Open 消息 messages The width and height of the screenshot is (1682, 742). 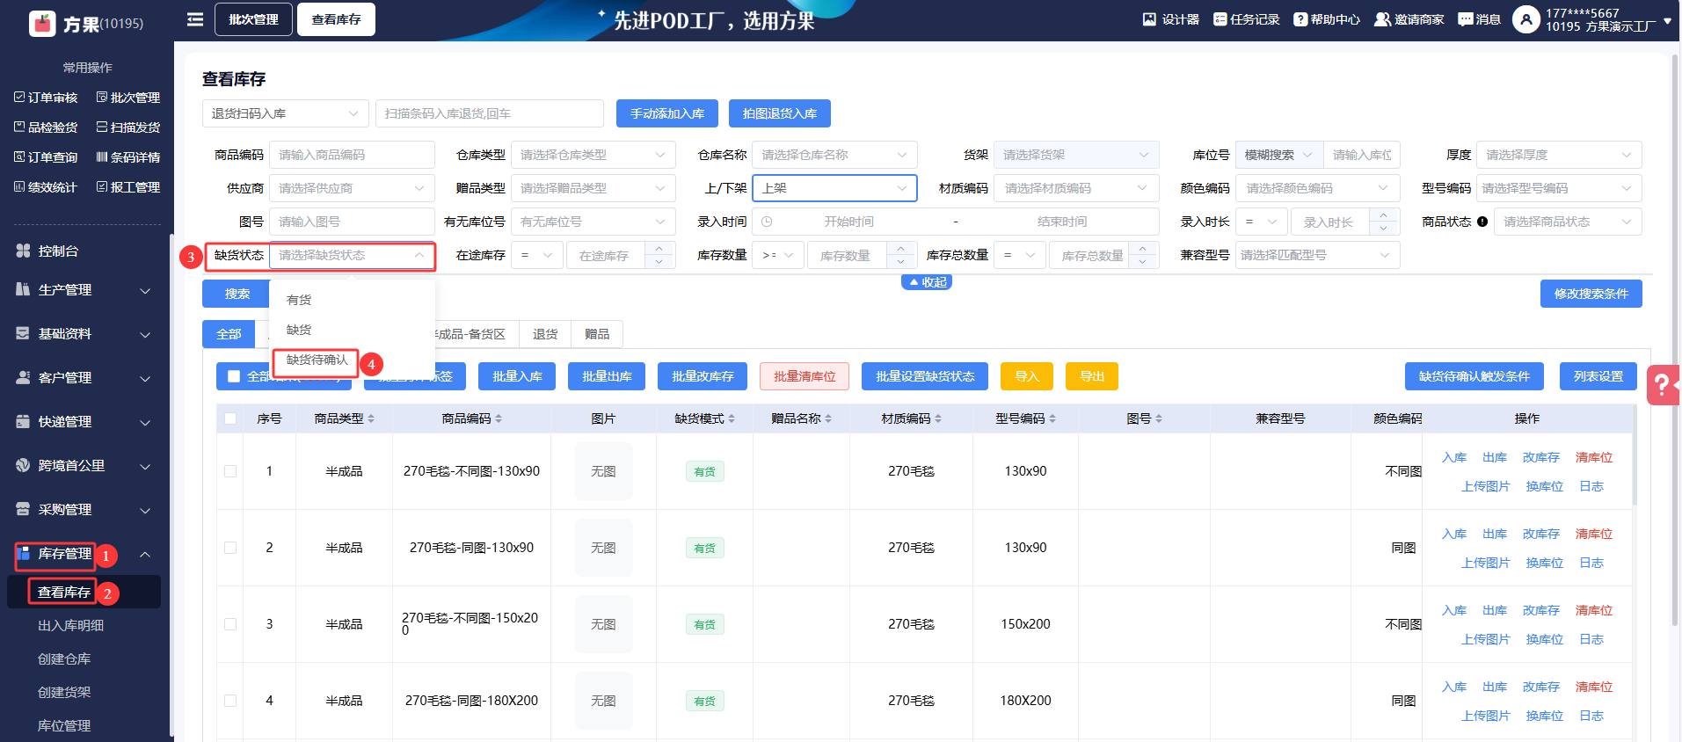[1479, 19]
